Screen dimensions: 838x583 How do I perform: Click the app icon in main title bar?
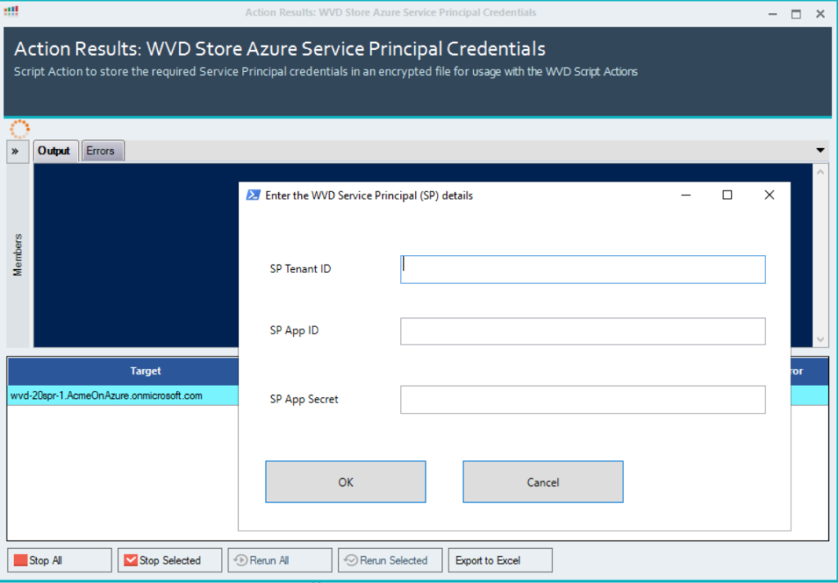coord(11,11)
